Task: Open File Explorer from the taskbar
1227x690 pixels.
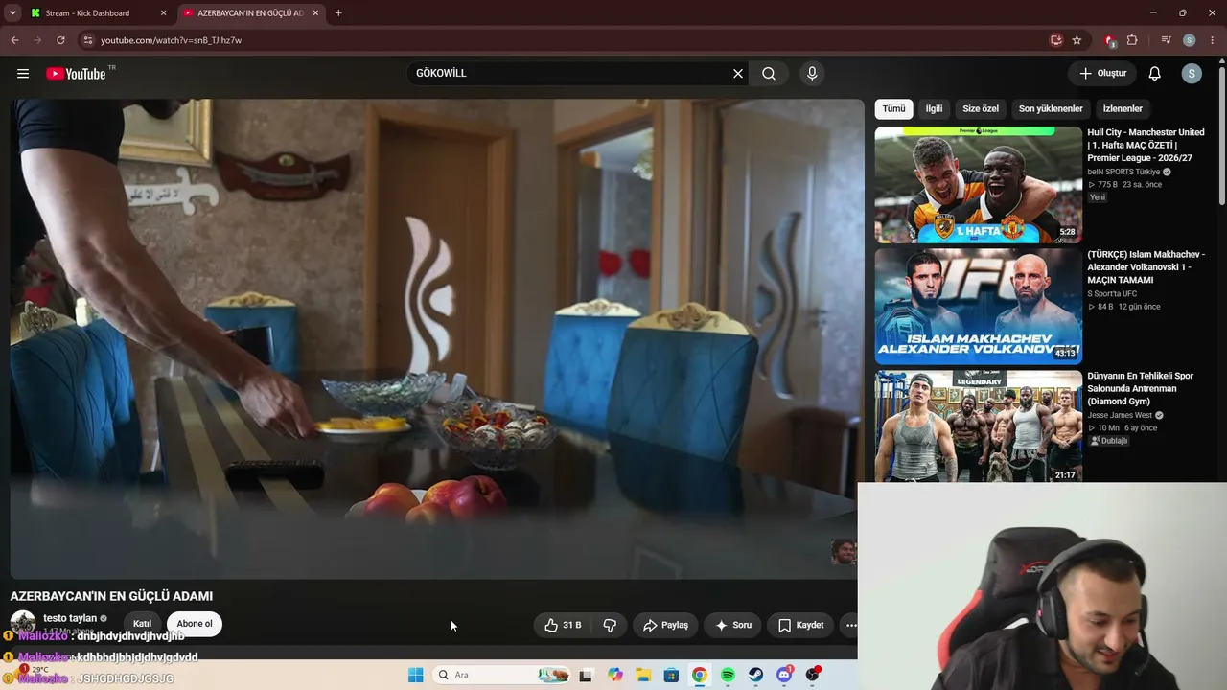Action: tap(643, 675)
